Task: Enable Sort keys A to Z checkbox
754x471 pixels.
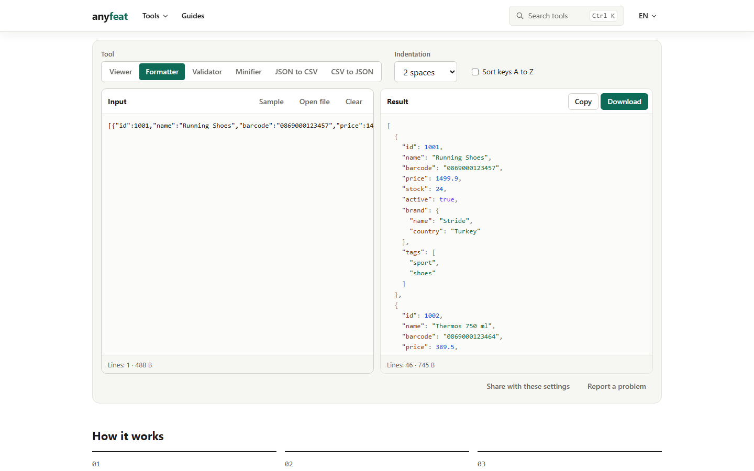Action: [475, 72]
